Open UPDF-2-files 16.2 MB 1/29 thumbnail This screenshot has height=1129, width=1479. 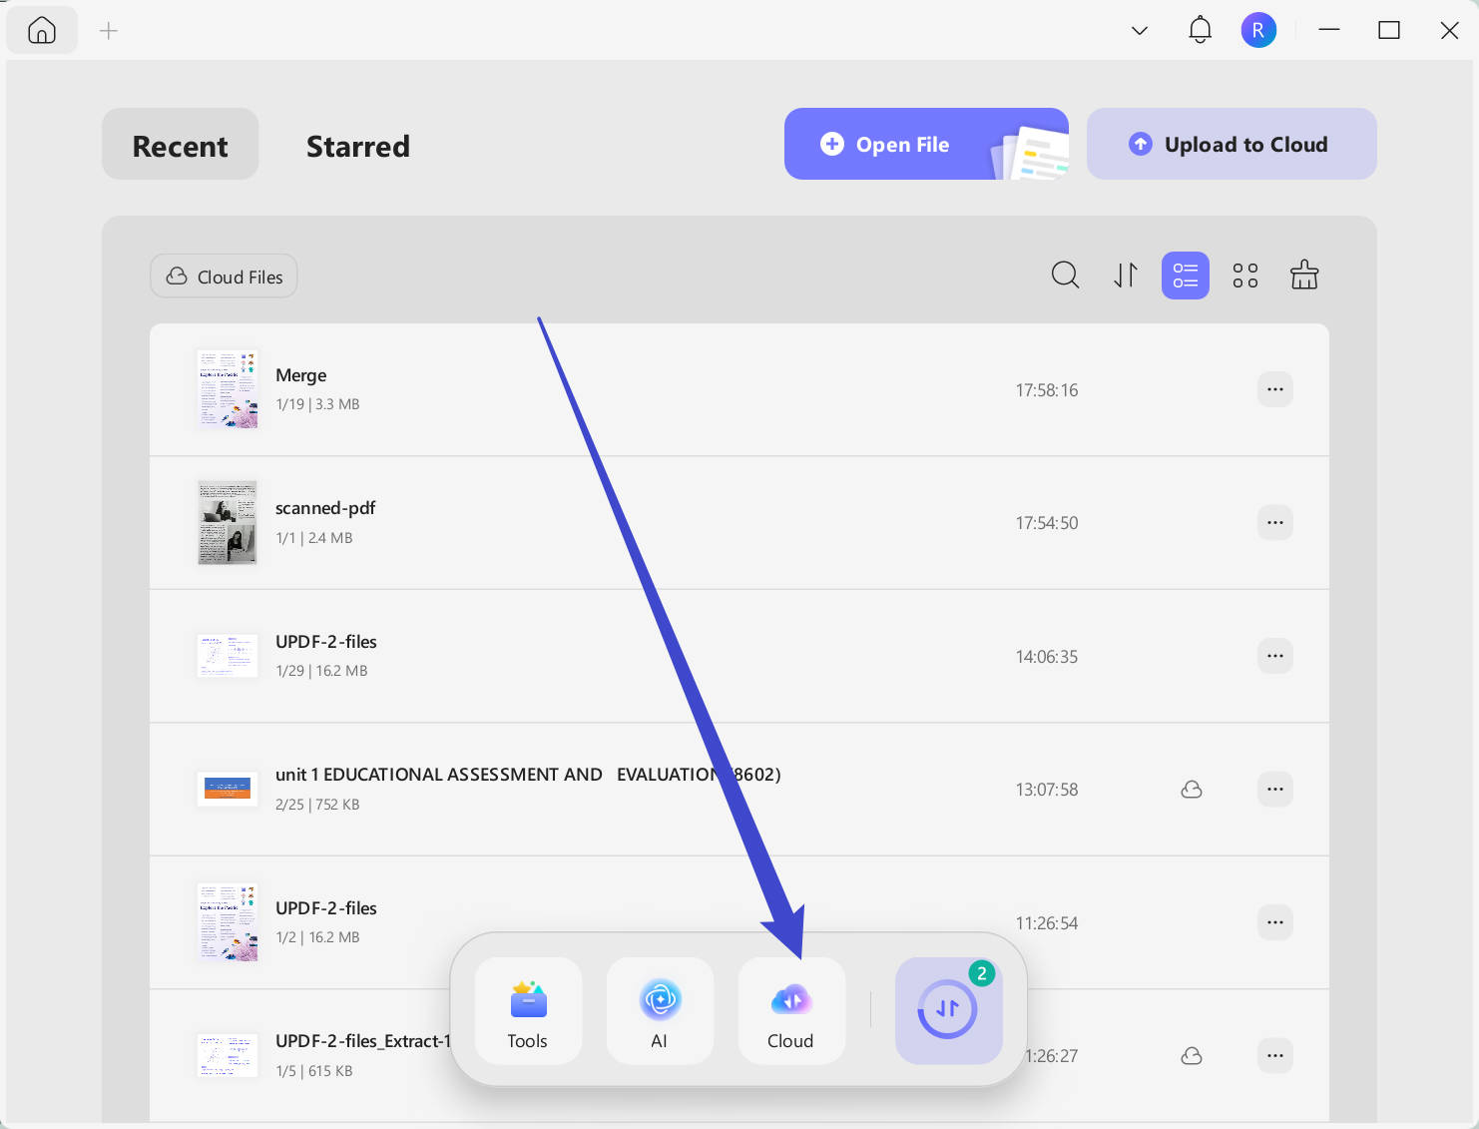coord(228,656)
